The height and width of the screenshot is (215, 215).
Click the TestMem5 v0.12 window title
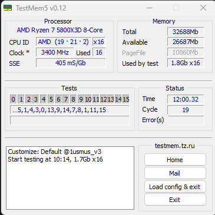pyautogui.click(x=41, y=8)
